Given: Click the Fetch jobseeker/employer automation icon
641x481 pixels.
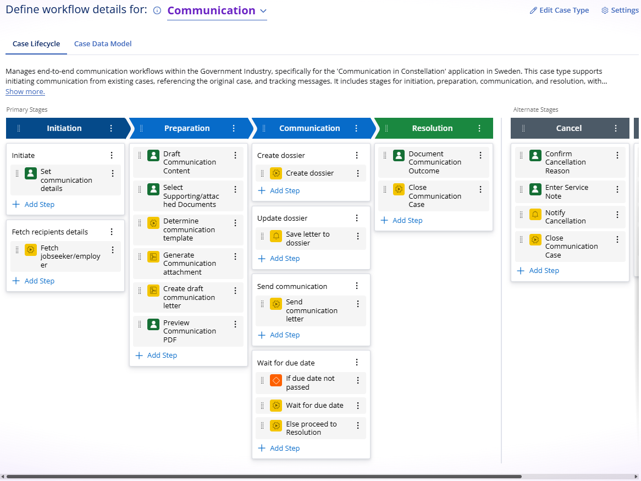Looking at the screenshot, I should pyautogui.click(x=31, y=250).
